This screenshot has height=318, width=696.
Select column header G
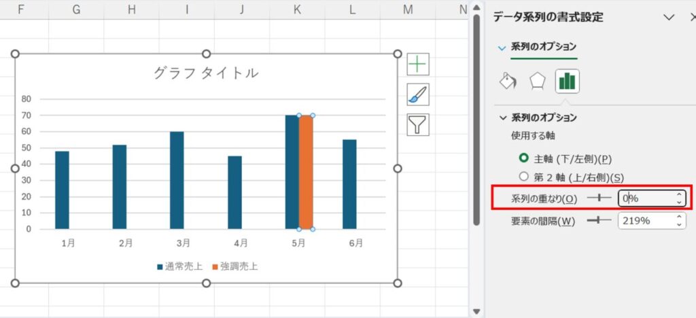[x=76, y=10]
